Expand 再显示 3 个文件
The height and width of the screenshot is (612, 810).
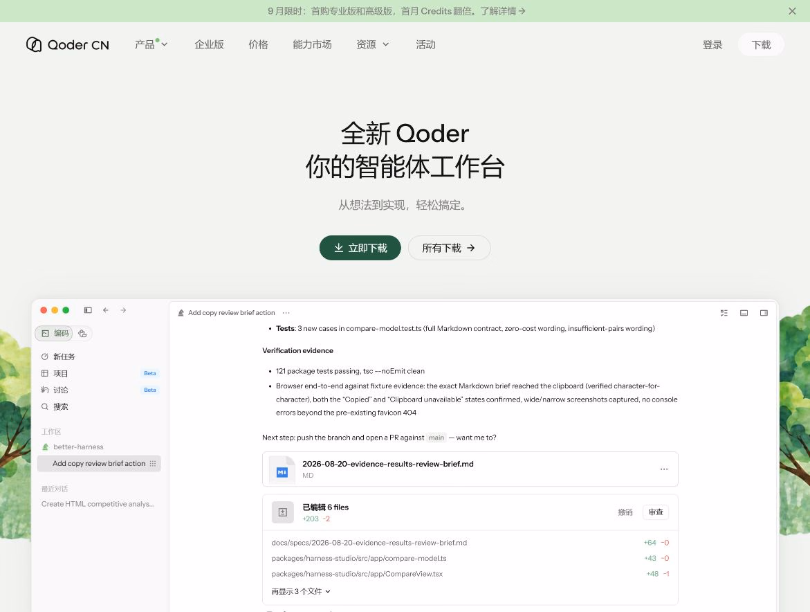tap(301, 591)
